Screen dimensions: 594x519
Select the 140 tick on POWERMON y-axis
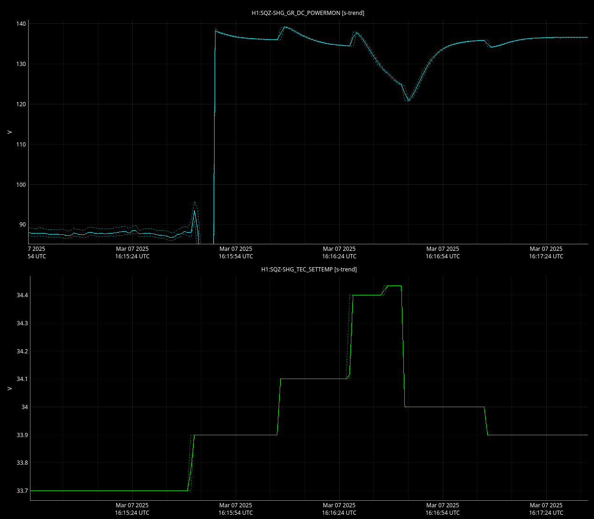coord(21,24)
